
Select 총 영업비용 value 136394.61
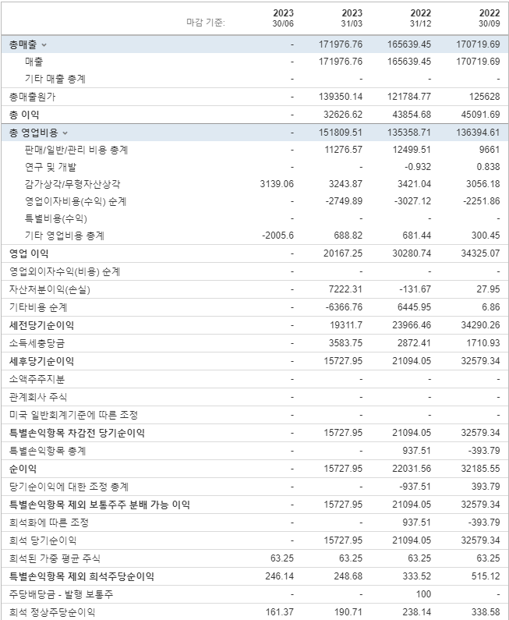(478, 133)
